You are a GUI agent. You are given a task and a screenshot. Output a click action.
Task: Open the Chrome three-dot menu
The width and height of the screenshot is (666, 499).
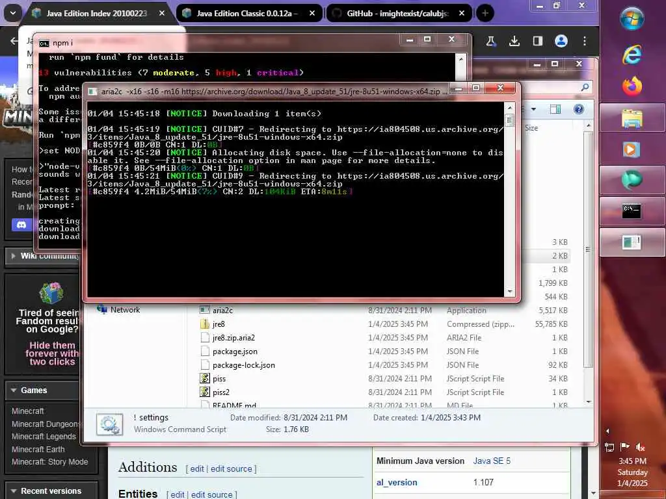pyautogui.click(x=585, y=41)
